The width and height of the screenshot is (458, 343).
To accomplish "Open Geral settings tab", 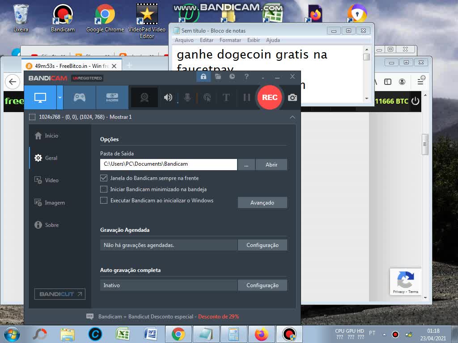I will [x=47, y=158].
